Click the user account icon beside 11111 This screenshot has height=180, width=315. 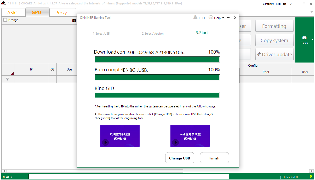[x=195, y=17]
